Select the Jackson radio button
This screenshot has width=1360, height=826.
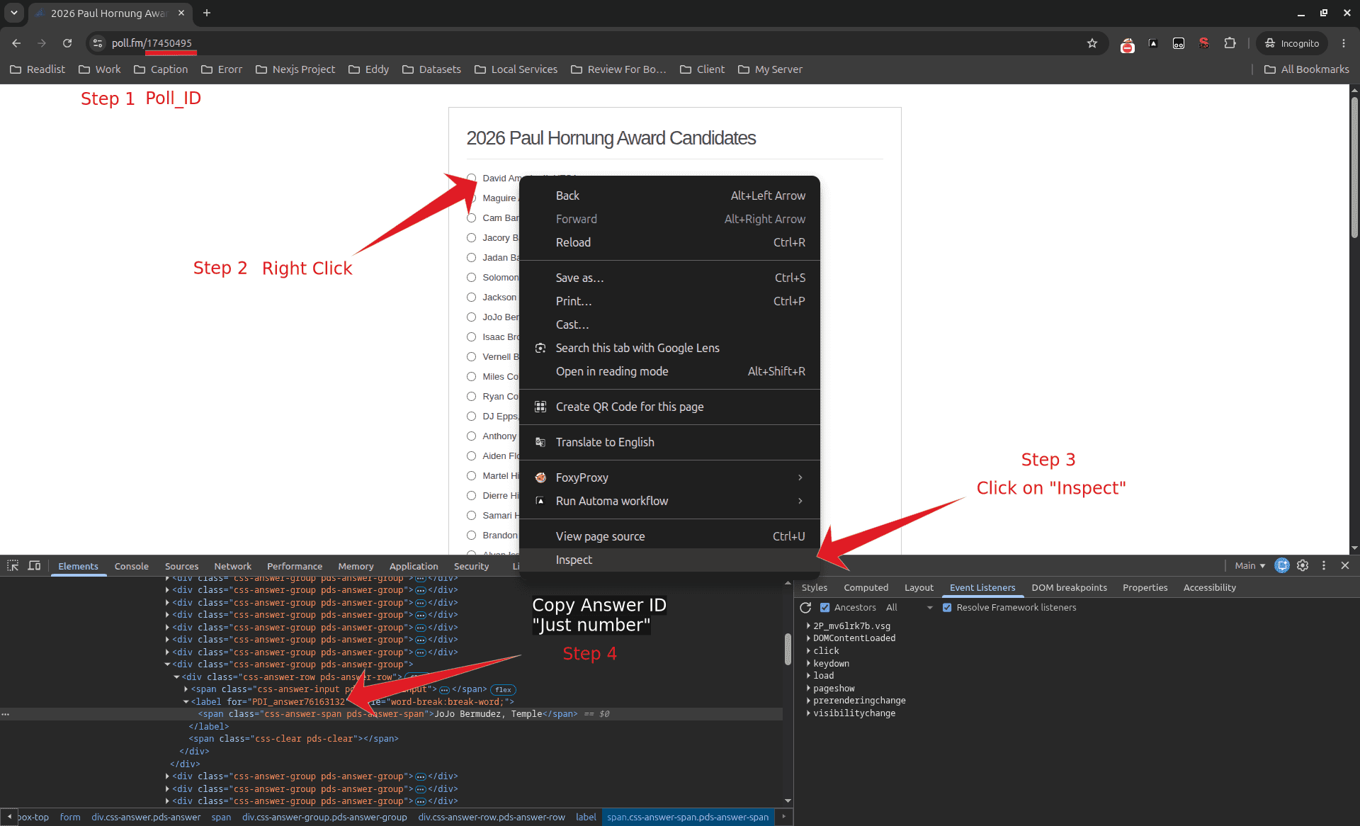[x=471, y=297]
